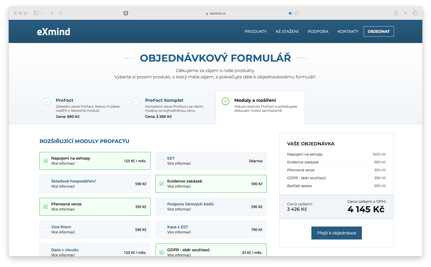The image size is (431, 267).
Task: Click the 3 426 Kč subtotal
Action: (x=297, y=209)
